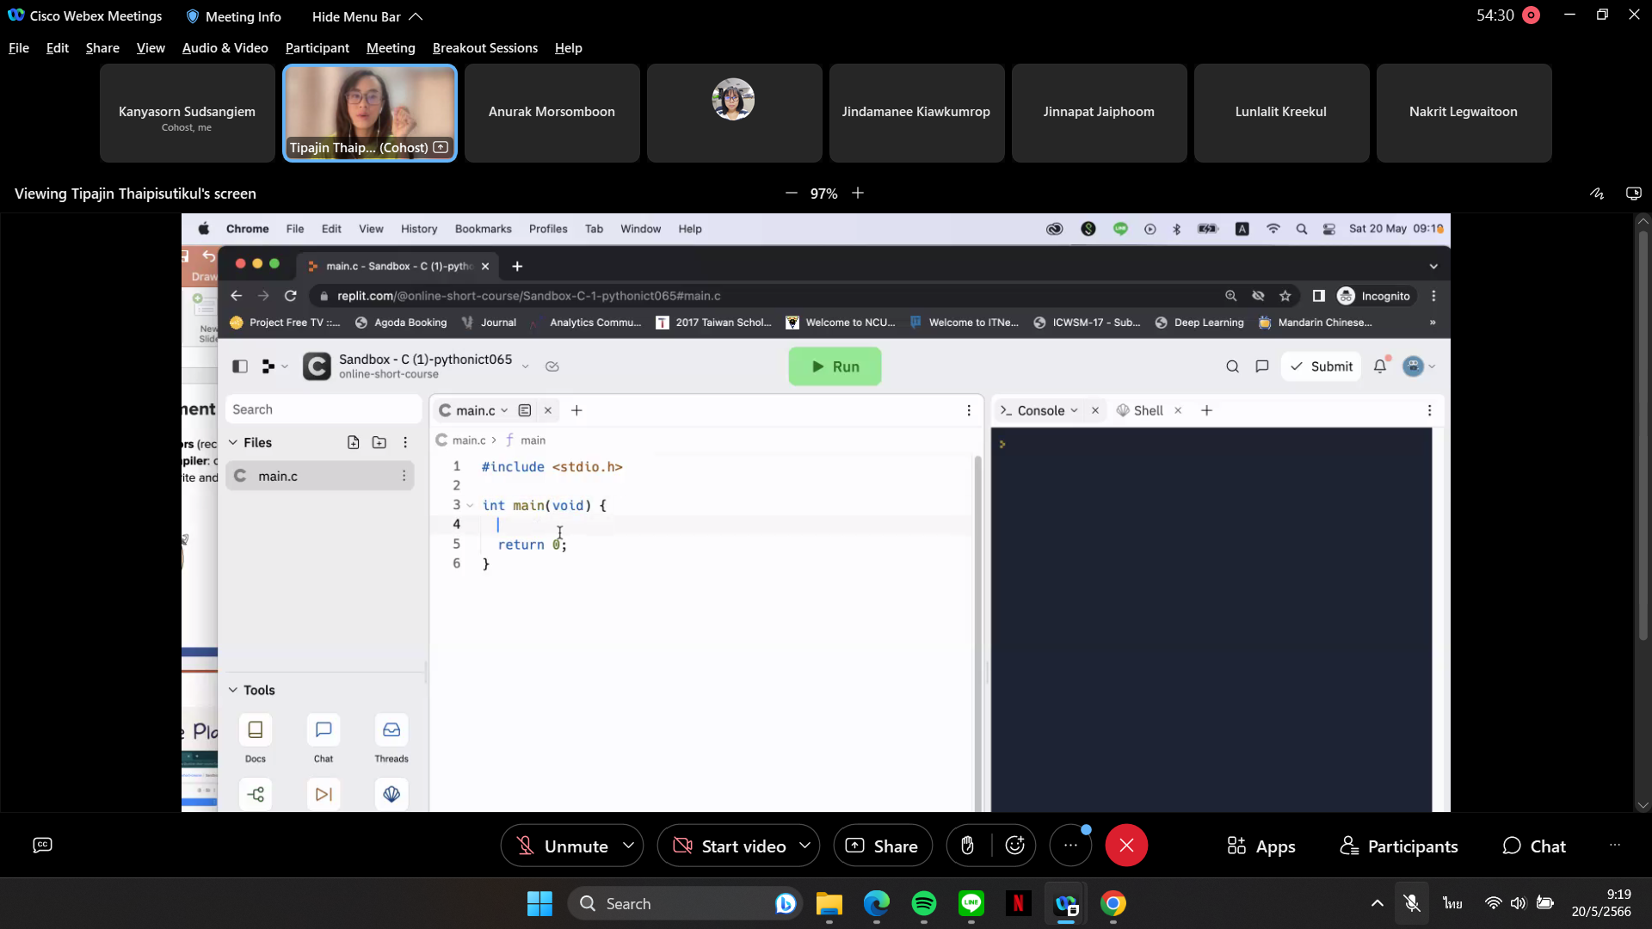Screen dimensions: 1652x929
Task: Open the more options ellipsis button
Action: tap(1070, 846)
